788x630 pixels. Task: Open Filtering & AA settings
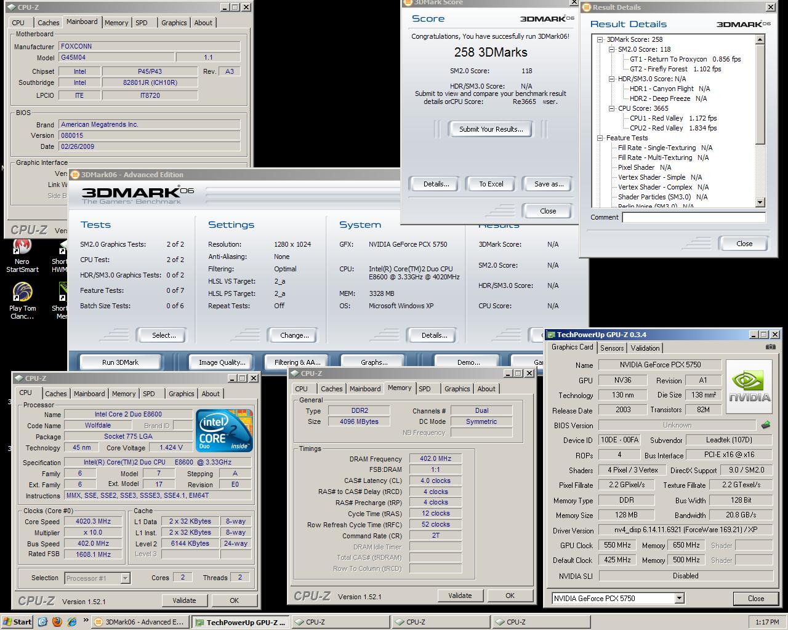click(297, 362)
